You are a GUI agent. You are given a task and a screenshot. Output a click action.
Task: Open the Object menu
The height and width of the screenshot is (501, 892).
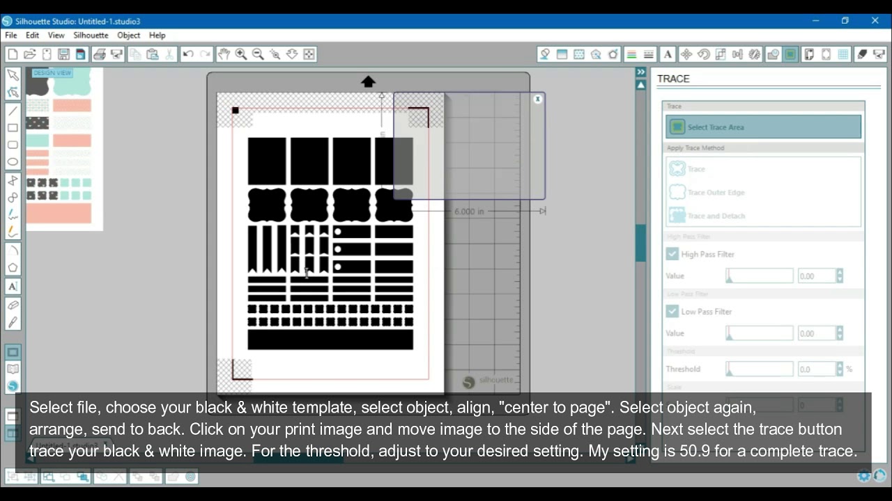[x=129, y=35]
